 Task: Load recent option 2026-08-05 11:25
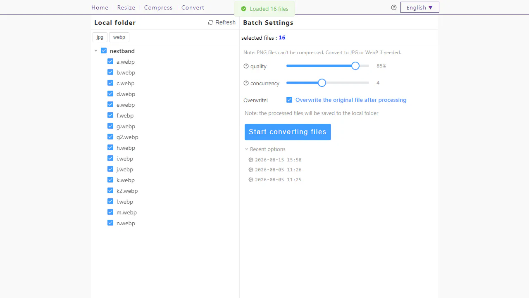278,180
